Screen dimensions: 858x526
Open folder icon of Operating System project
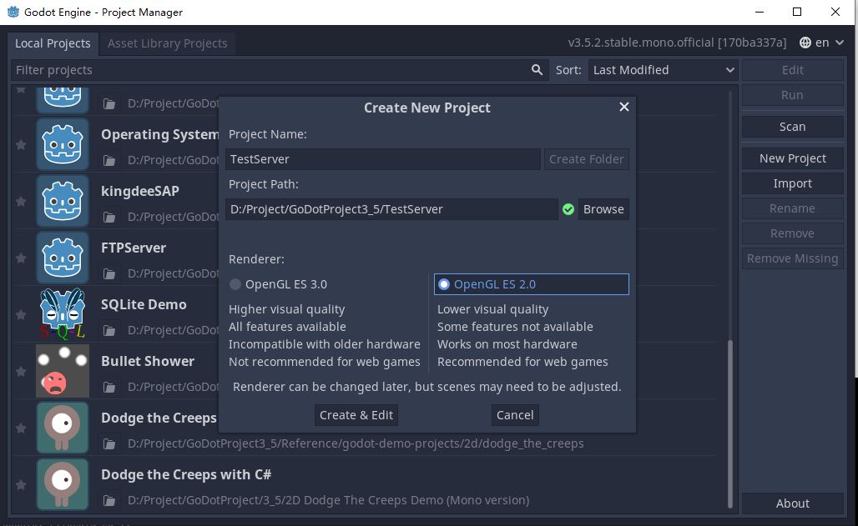[109, 161]
